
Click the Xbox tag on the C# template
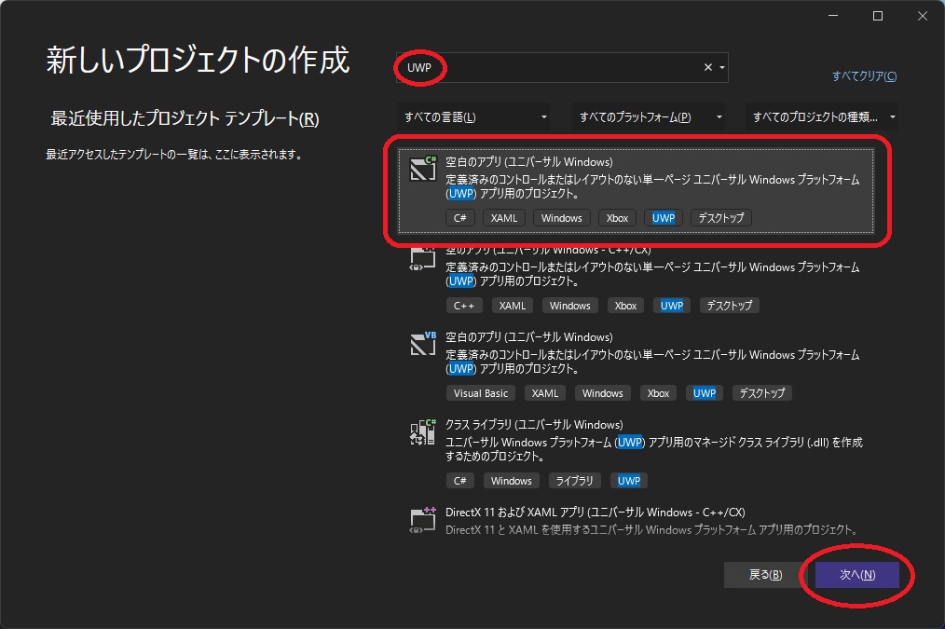(x=617, y=218)
